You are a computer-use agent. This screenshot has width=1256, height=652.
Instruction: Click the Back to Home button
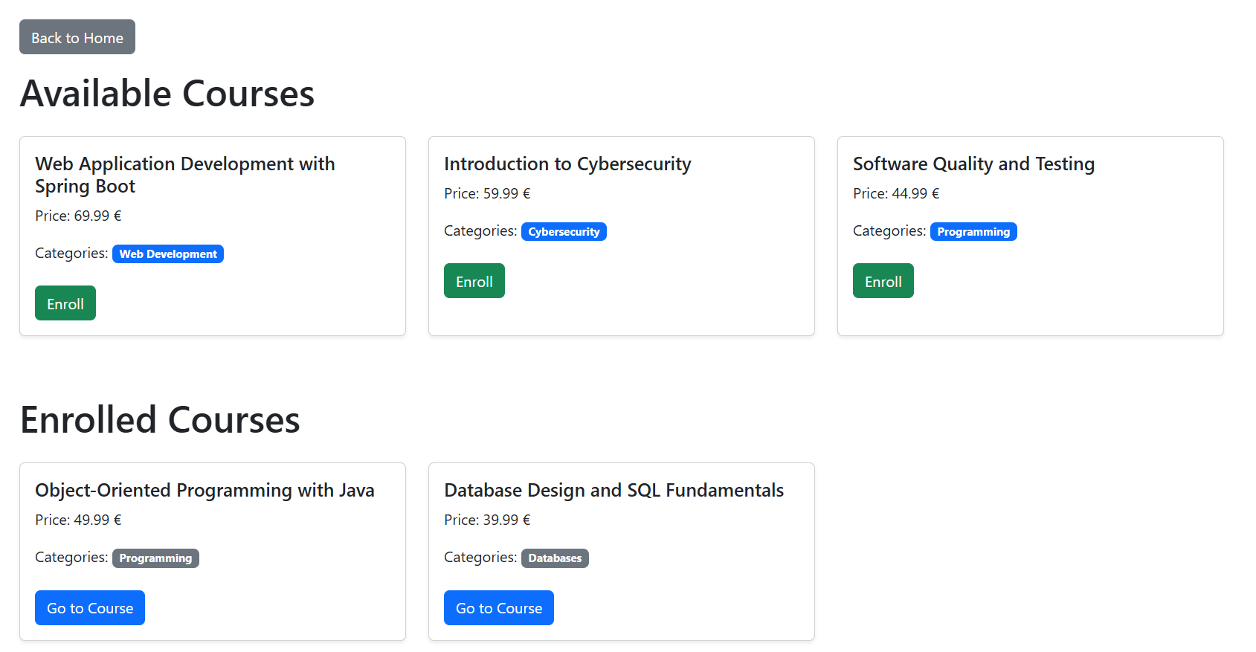[77, 37]
